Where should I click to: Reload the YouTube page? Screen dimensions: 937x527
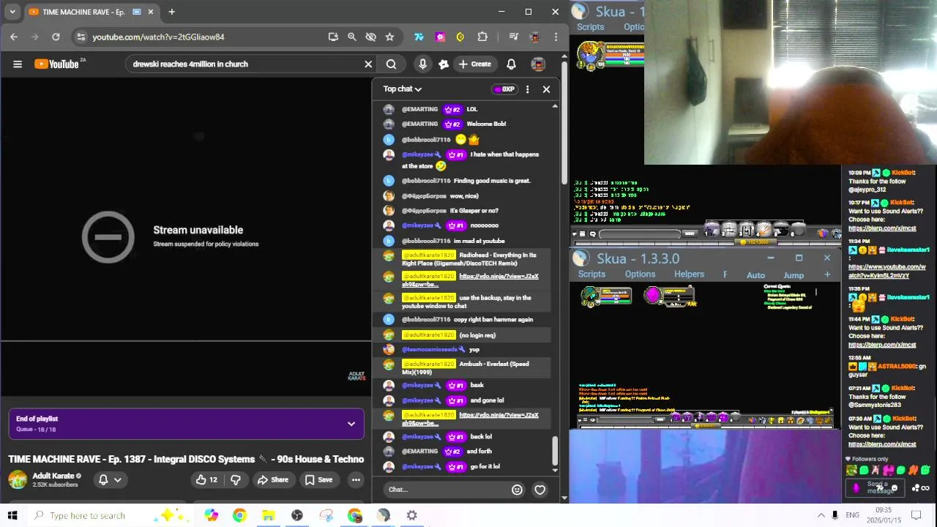56,37
